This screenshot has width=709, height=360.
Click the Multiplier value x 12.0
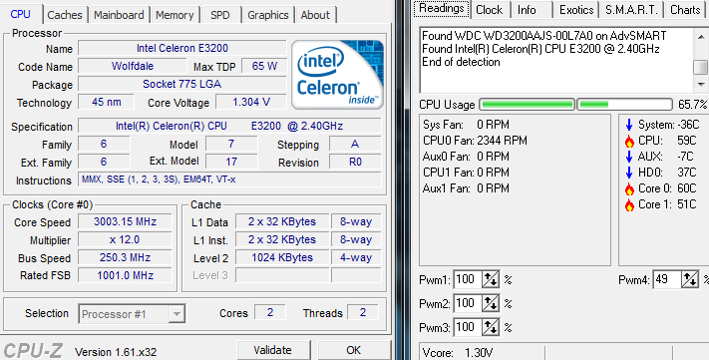coord(125,239)
